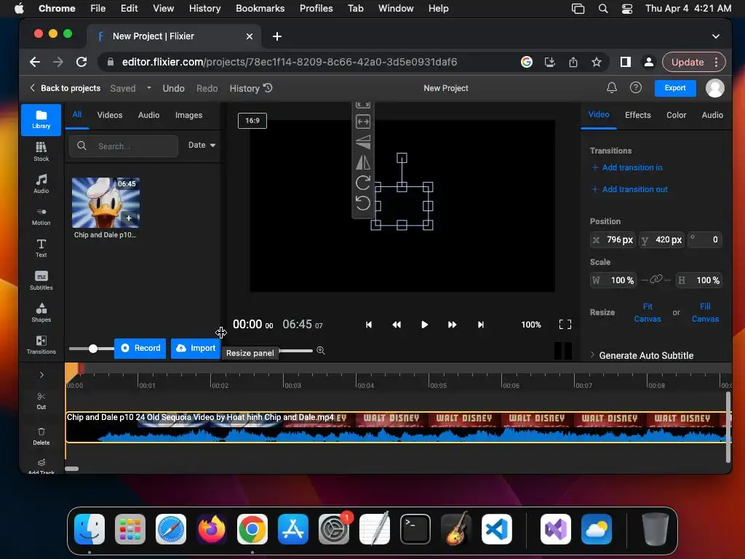Open the Stock media panel
Image resolution: width=745 pixels, height=559 pixels.
[41, 151]
